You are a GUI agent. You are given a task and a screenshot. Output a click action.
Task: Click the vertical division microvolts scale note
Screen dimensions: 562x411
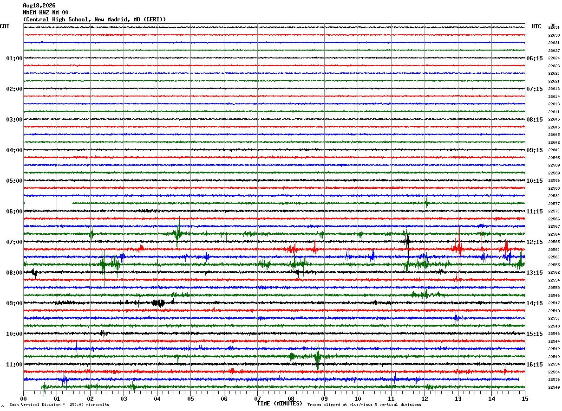point(59,405)
